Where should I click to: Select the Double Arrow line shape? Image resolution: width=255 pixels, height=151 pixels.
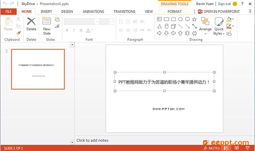pyautogui.click(x=194, y=26)
